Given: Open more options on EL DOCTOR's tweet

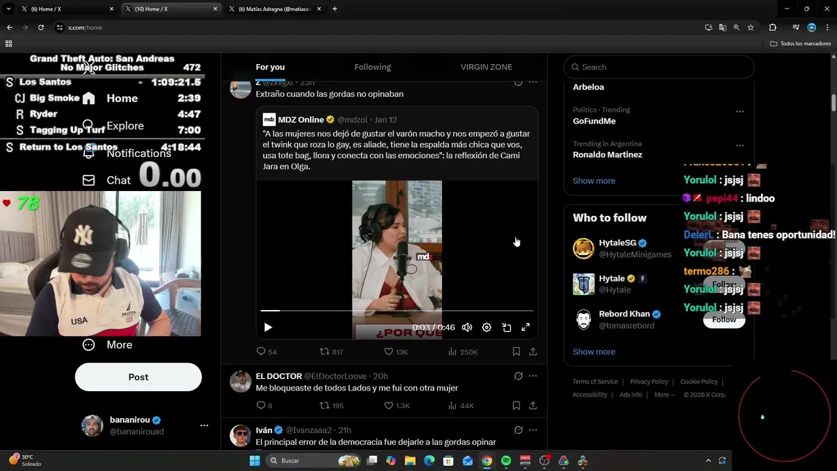Looking at the screenshot, I should coord(533,376).
